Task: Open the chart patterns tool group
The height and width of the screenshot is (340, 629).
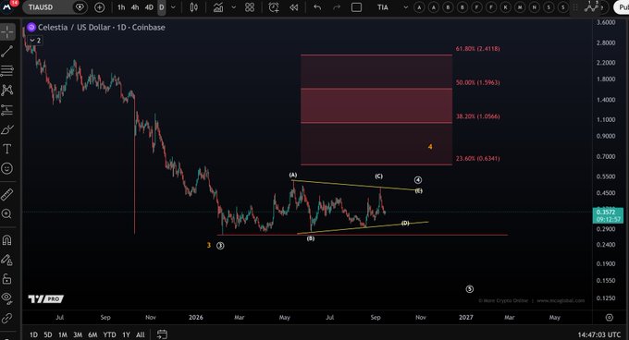Action: 7,91
